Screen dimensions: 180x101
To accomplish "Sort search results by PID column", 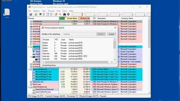I will (x=57, y=40).
